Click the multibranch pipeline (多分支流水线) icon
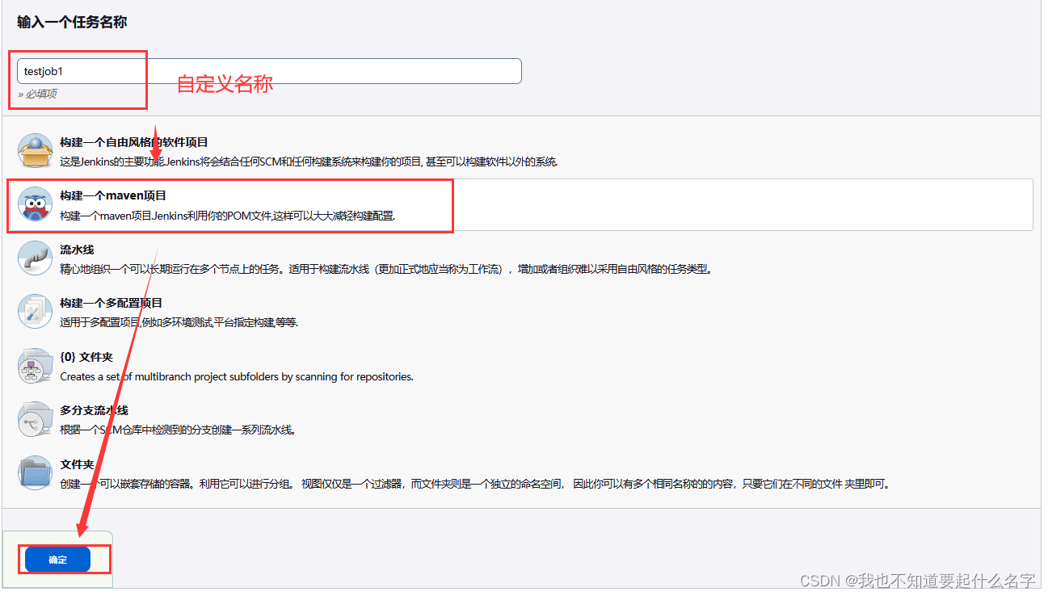The width and height of the screenshot is (1048, 596). tap(36, 420)
